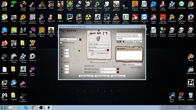Click the keys consumable input field
This screenshot has width=196, height=110.
(67, 72)
